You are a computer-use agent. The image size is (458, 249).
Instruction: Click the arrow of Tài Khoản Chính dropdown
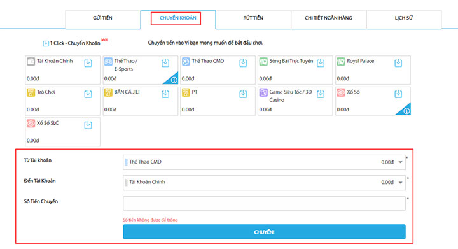click(x=401, y=183)
